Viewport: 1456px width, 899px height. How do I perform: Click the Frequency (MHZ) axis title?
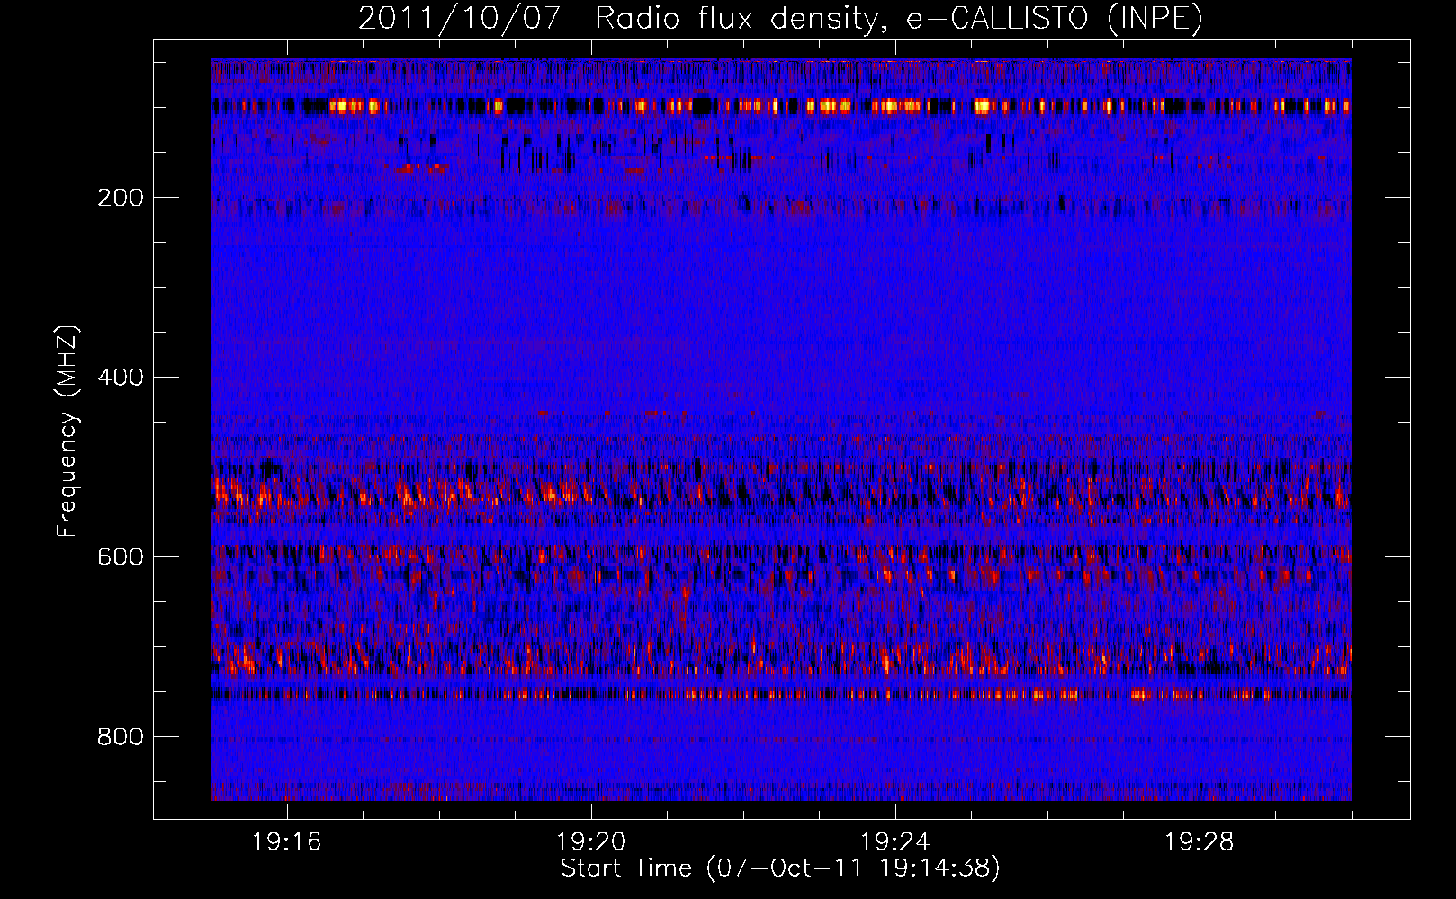(x=68, y=432)
